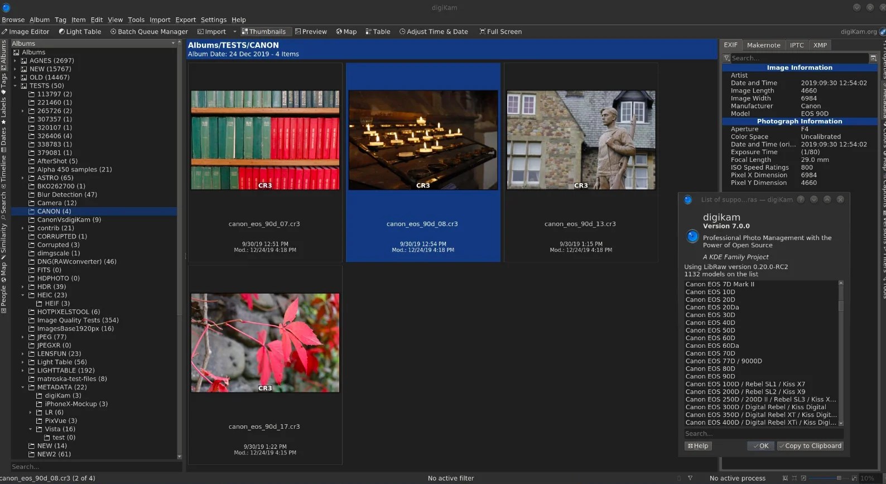
Task: Open the Map left sidebar tab
Action: 4,272
